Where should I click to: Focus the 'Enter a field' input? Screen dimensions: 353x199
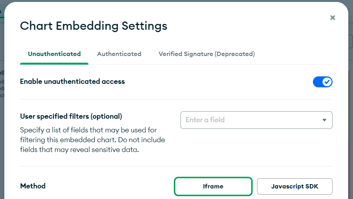point(248,120)
